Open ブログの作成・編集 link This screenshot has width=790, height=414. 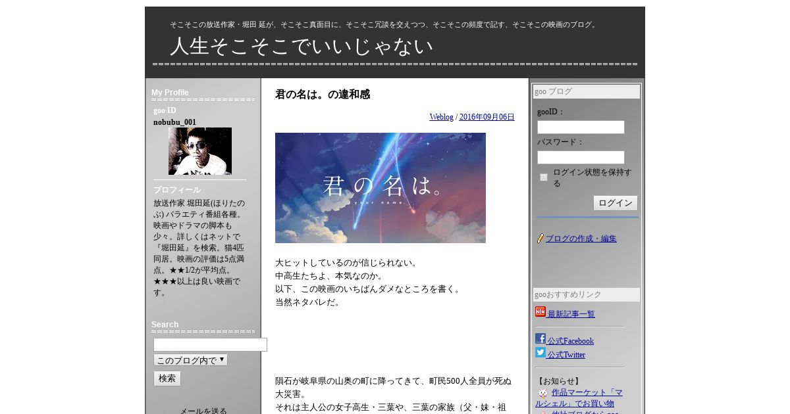(x=581, y=239)
